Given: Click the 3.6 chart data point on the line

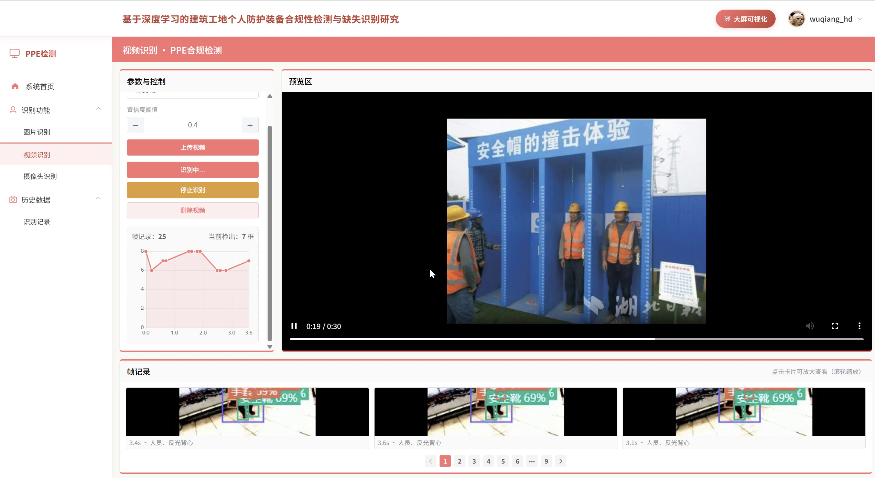Looking at the screenshot, I should click(x=249, y=261).
